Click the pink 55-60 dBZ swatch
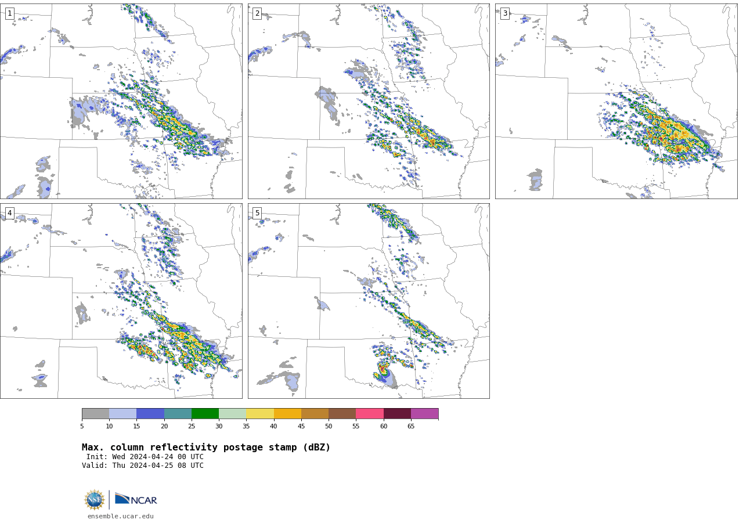The width and height of the screenshot is (743, 523). (370, 414)
